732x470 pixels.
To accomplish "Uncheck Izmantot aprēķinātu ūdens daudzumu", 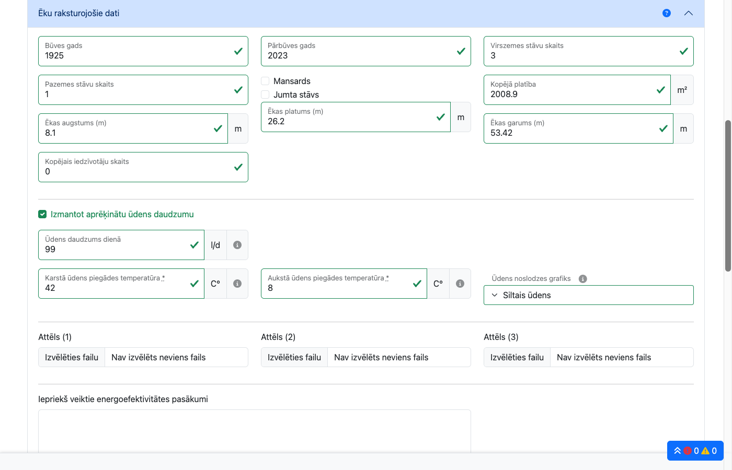I will tap(42, 214).
